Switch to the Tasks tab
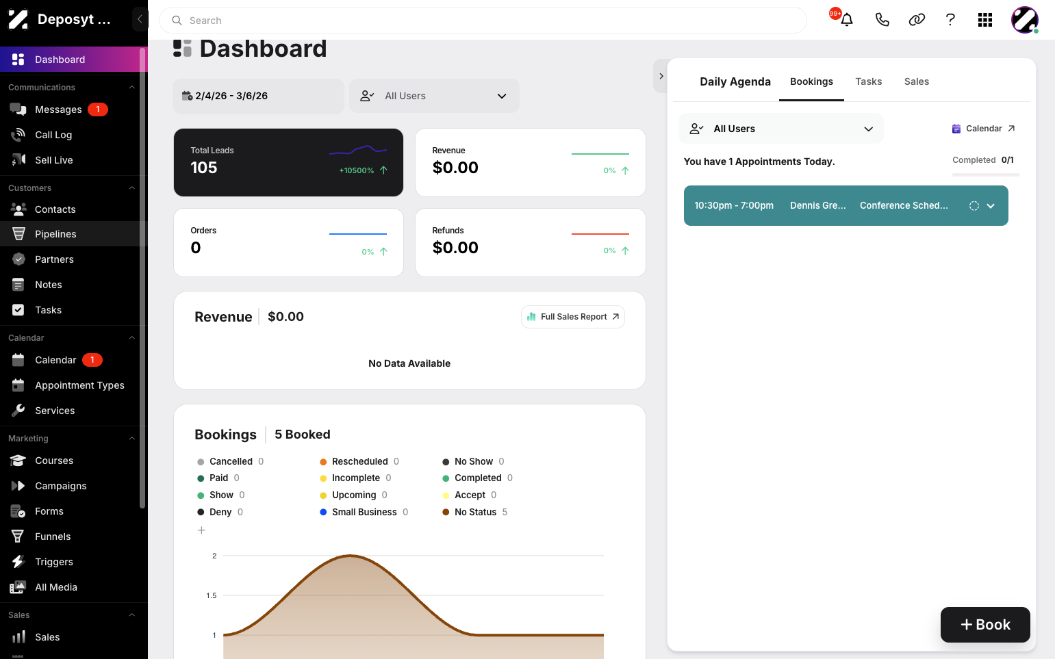1055x659 pixels. [x=868, y=81]
